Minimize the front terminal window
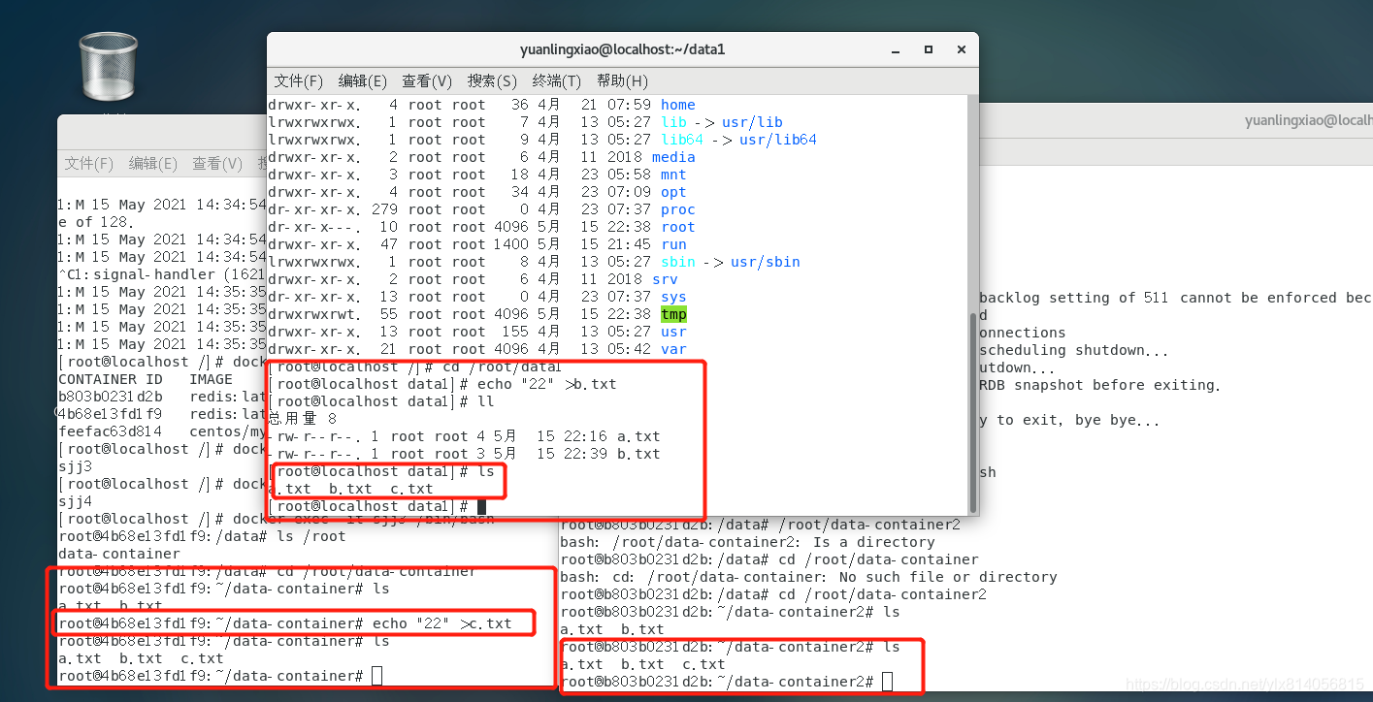The width and height of the screenshot is (1373, 702). (x=895, y=48)
